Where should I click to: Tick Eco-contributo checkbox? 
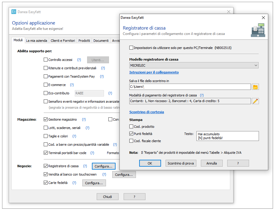coord(46,93)
